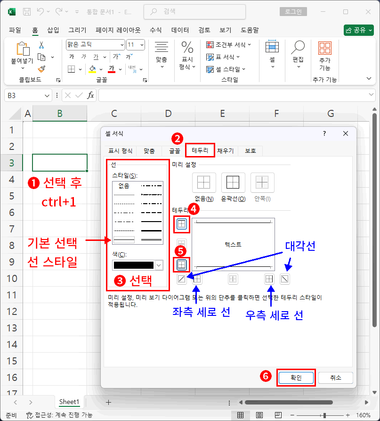Click the Normal view grid icon in status bar
The width and height of the screenshot is (380, 421).
pyautogui.click(x=241, y=415)
